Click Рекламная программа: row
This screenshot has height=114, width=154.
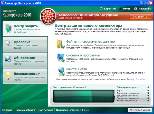133,98
